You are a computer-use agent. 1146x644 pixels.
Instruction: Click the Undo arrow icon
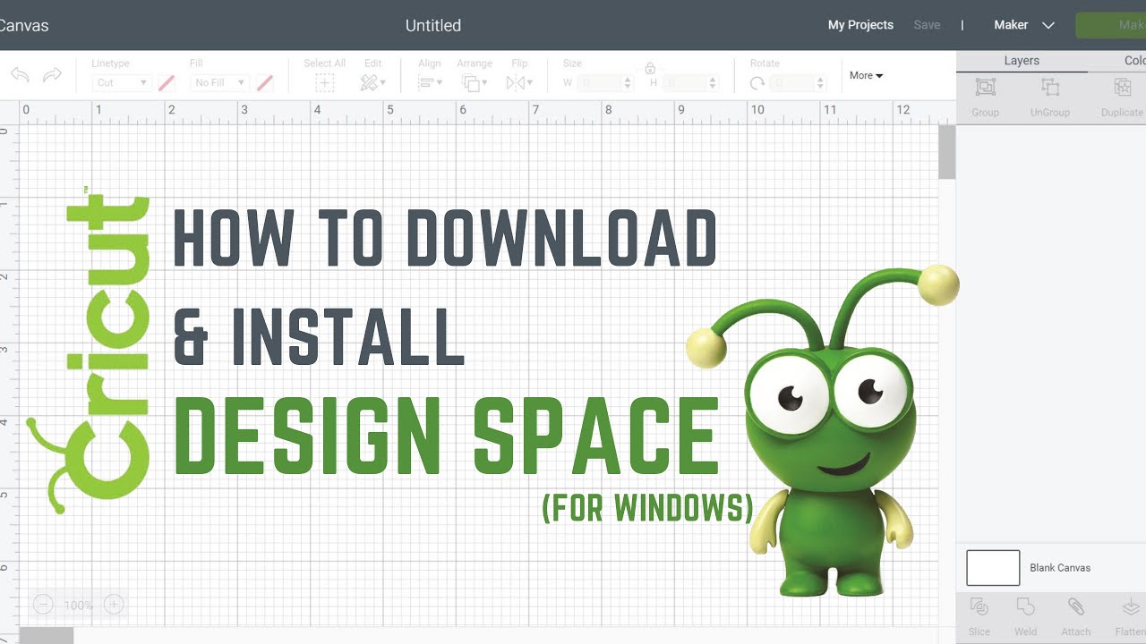coord(20,75)
